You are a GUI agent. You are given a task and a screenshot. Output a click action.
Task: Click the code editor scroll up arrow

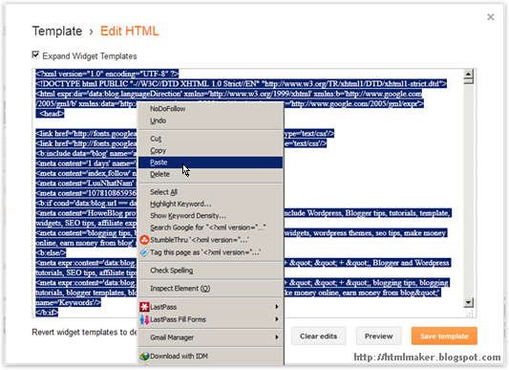coord(468,74)
